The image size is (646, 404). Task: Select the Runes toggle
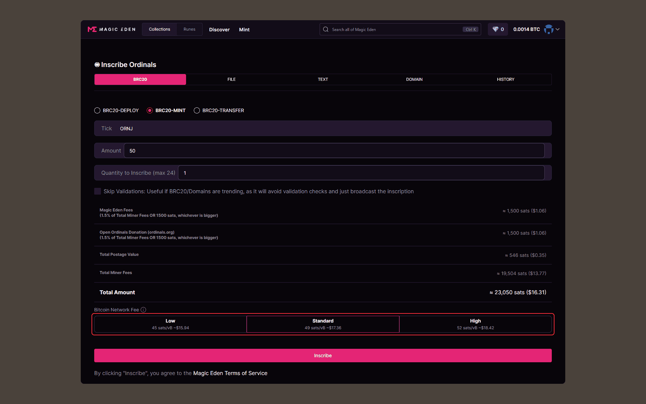coord(189,29)
